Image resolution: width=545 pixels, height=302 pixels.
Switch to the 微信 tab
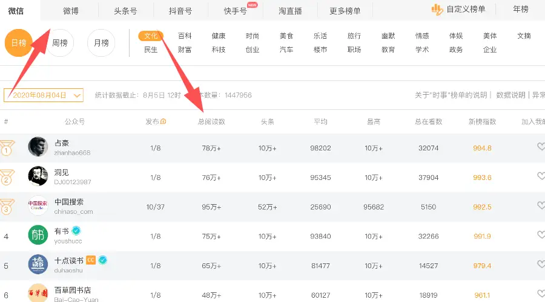(x=16, y=11)
